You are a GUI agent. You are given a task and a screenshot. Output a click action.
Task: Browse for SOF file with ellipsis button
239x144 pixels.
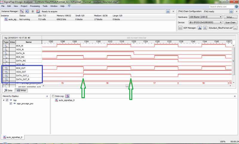click(235, 28)
